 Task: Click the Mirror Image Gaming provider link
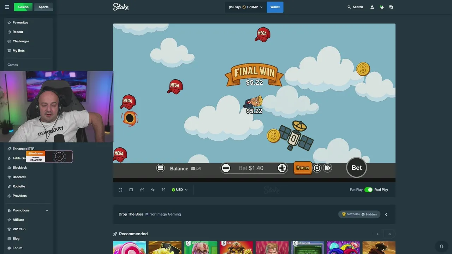pos(163,214)
